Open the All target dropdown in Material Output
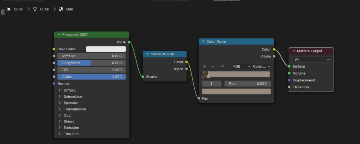Screen dimensions: 360x144 [x=311, y=60]
